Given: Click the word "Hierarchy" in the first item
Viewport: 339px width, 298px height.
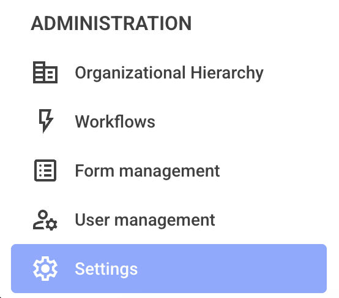Looking at the screenshot, I should pos(227,73).
